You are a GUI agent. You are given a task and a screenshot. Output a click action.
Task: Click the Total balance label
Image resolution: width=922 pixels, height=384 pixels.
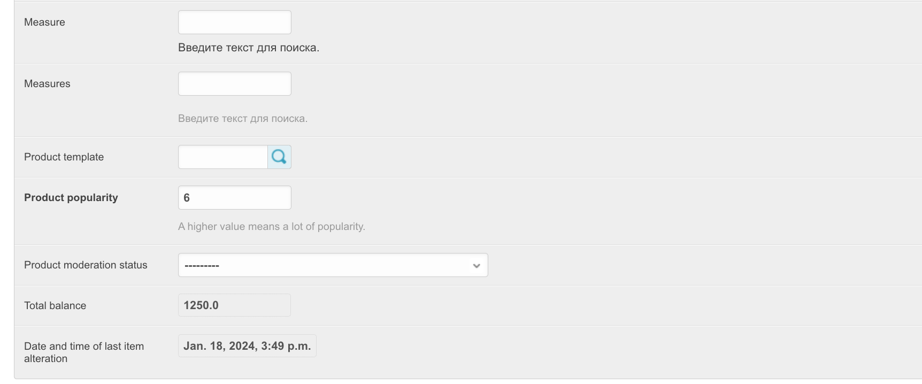tap(55, 306)
